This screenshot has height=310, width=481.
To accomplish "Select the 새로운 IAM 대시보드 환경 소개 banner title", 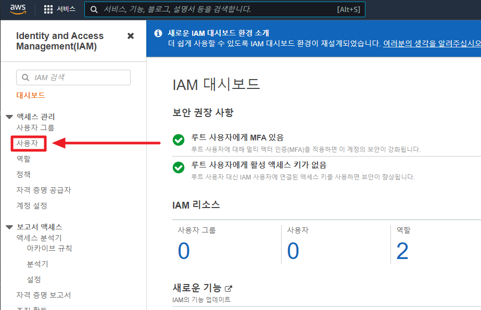I will pos(219,33).
